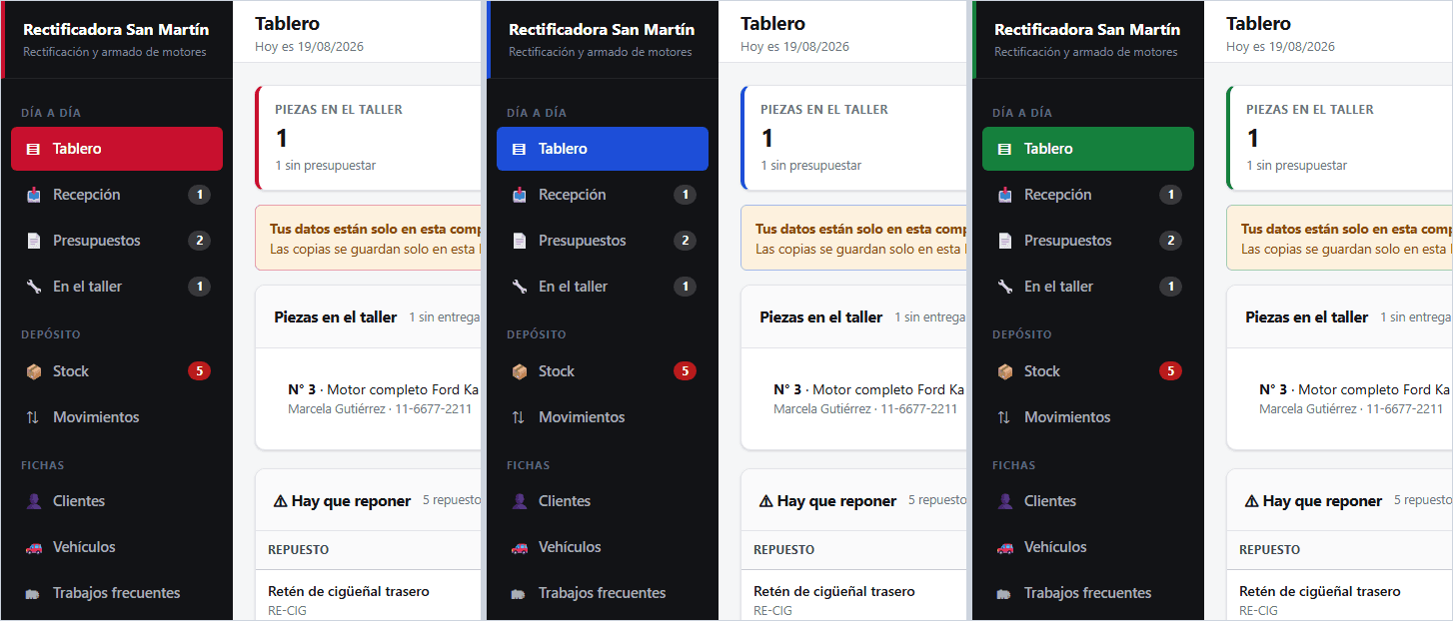Click the warning icon beside Hay que reponer, green-themed panel
Viewport: 1453px width, 621px height.
coord(1251,501)
